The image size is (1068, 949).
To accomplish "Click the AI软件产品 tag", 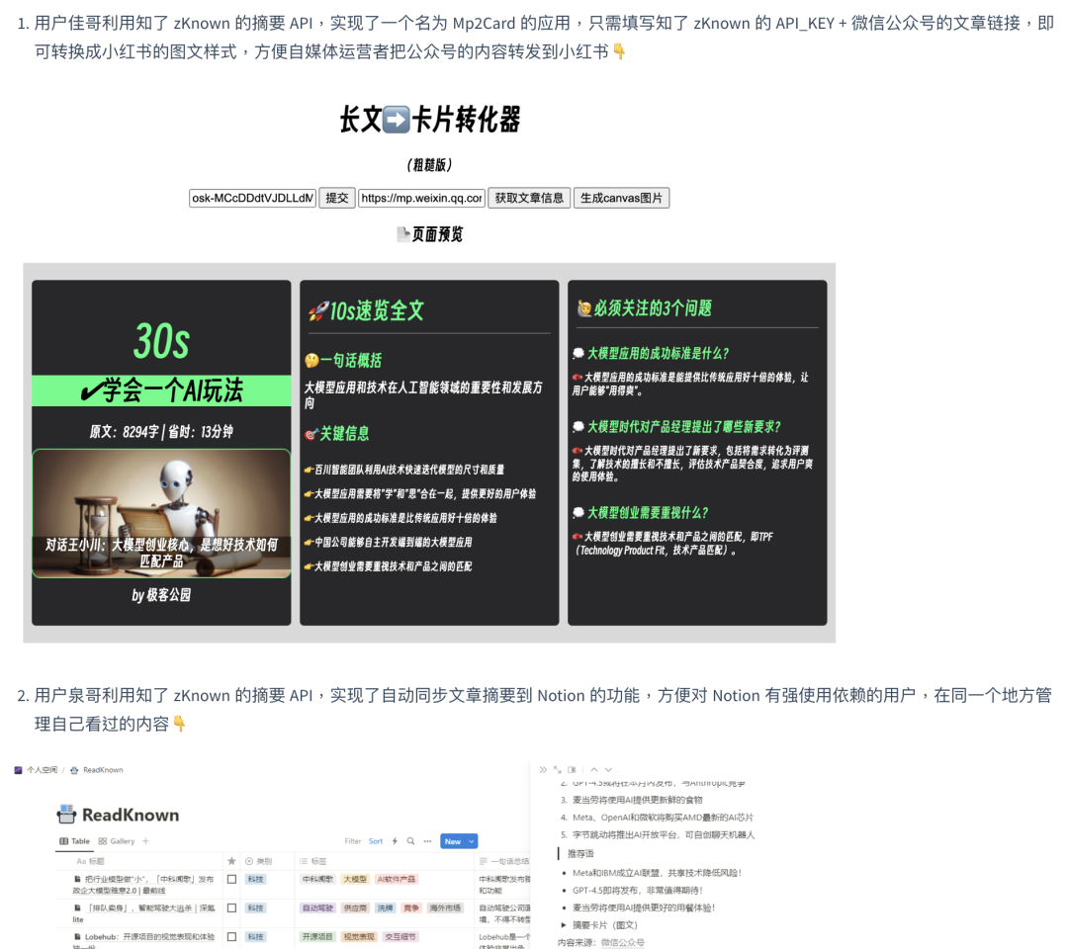I will tap(397, 879).
